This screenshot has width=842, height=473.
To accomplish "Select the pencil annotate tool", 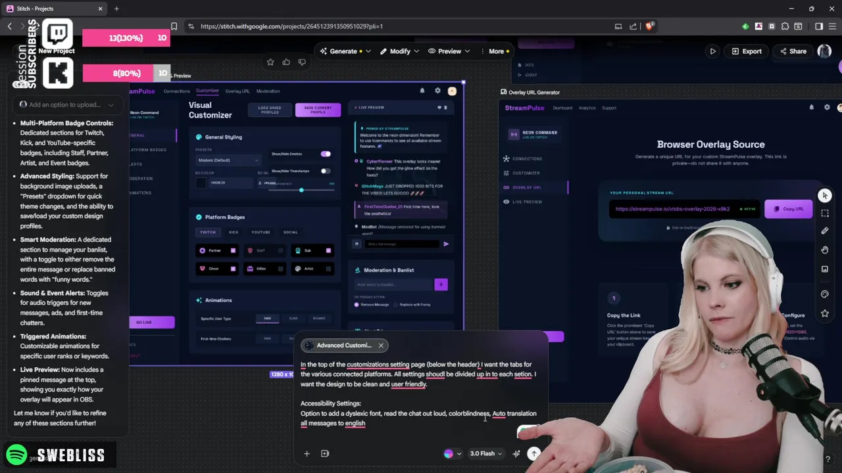I will pos(825,231).
